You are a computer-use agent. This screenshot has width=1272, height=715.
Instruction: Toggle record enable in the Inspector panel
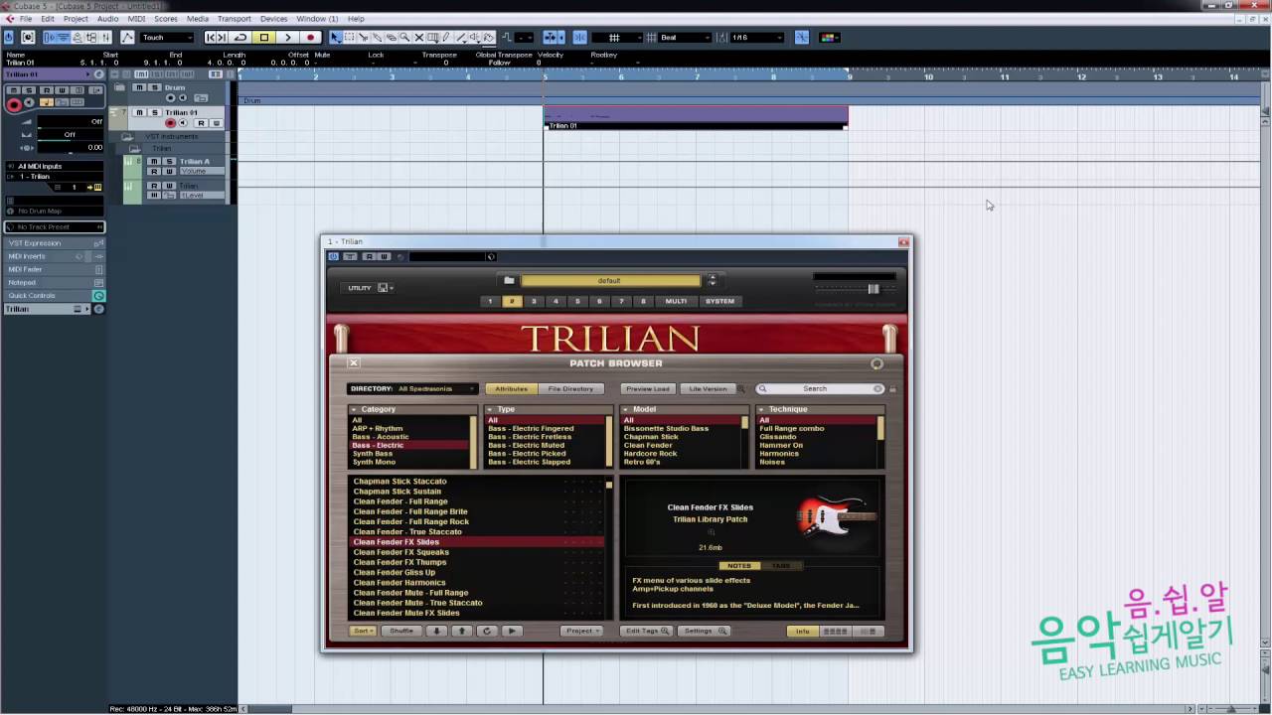point(13,104)
